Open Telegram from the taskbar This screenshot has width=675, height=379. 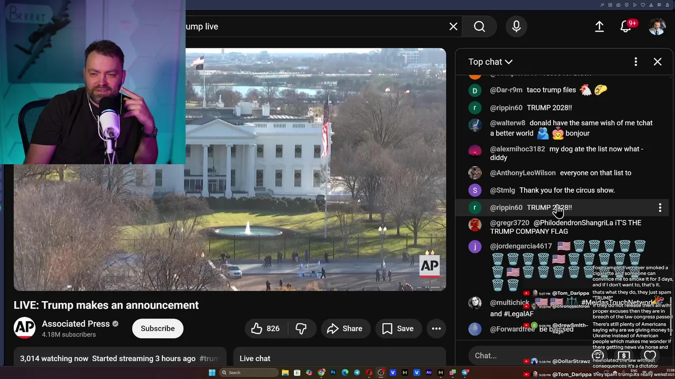click(357, 373)
